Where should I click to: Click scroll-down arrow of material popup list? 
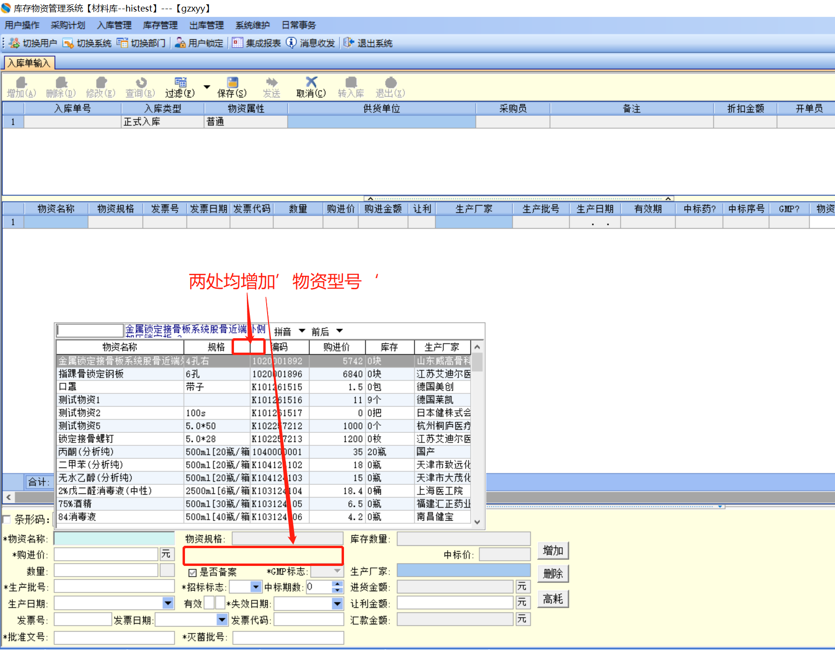(477, 522)
